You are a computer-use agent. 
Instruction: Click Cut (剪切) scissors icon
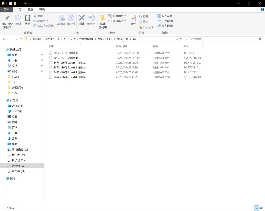[x=35, y=16]
